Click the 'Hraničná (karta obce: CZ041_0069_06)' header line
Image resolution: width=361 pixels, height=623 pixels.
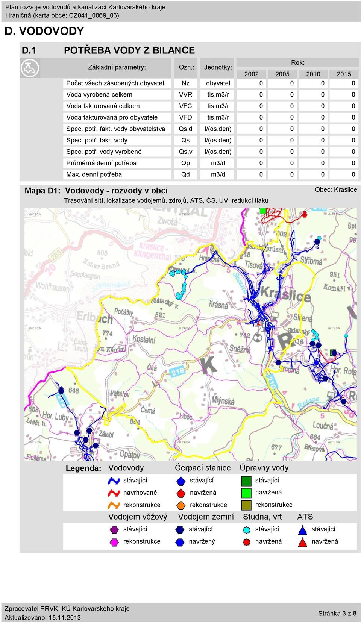(62, 15)
